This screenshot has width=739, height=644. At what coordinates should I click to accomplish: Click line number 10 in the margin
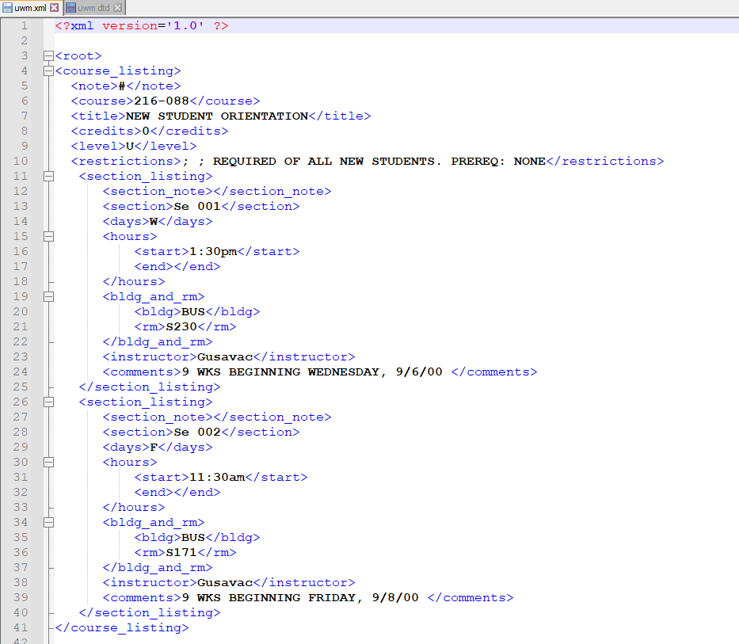pos(21,161)
